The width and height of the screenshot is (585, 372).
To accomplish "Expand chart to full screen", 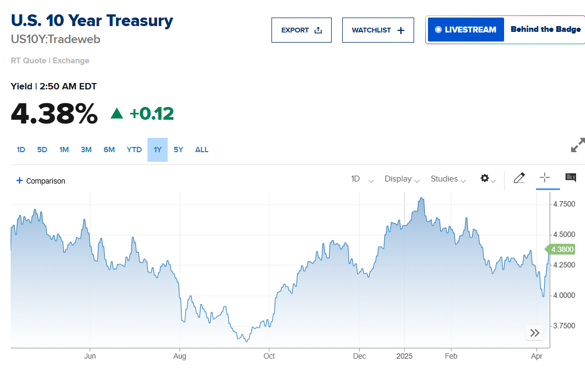I will (578, 145).
